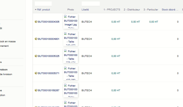Click BUTECH label in BUT000100158267 row
Screen dimensions: 183x107
point(87,90)
